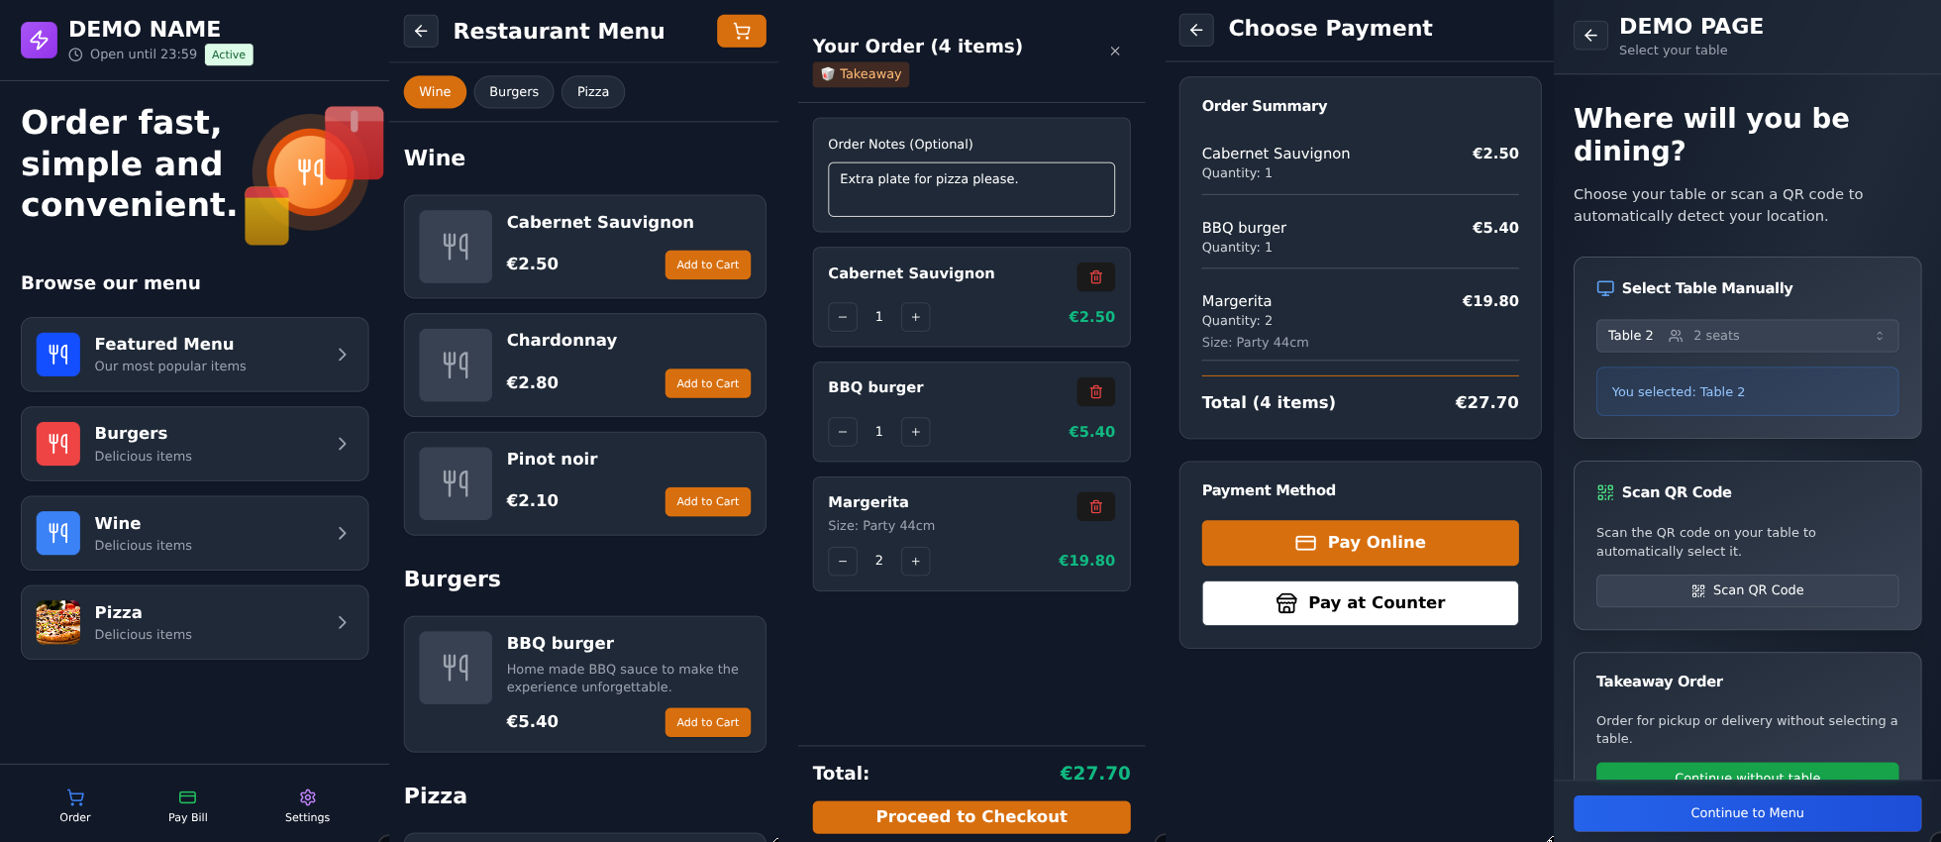Close the Your Order panel
1941x842 pixels.
(1115, 51)
